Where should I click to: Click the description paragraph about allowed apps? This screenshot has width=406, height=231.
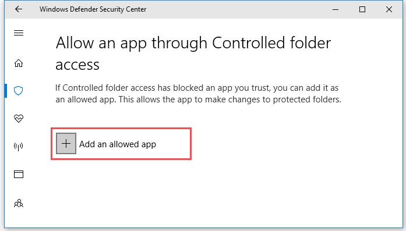(x=198, y=94)
